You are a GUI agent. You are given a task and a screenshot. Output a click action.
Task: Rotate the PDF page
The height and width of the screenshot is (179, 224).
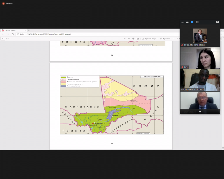[x=133, y=38]
